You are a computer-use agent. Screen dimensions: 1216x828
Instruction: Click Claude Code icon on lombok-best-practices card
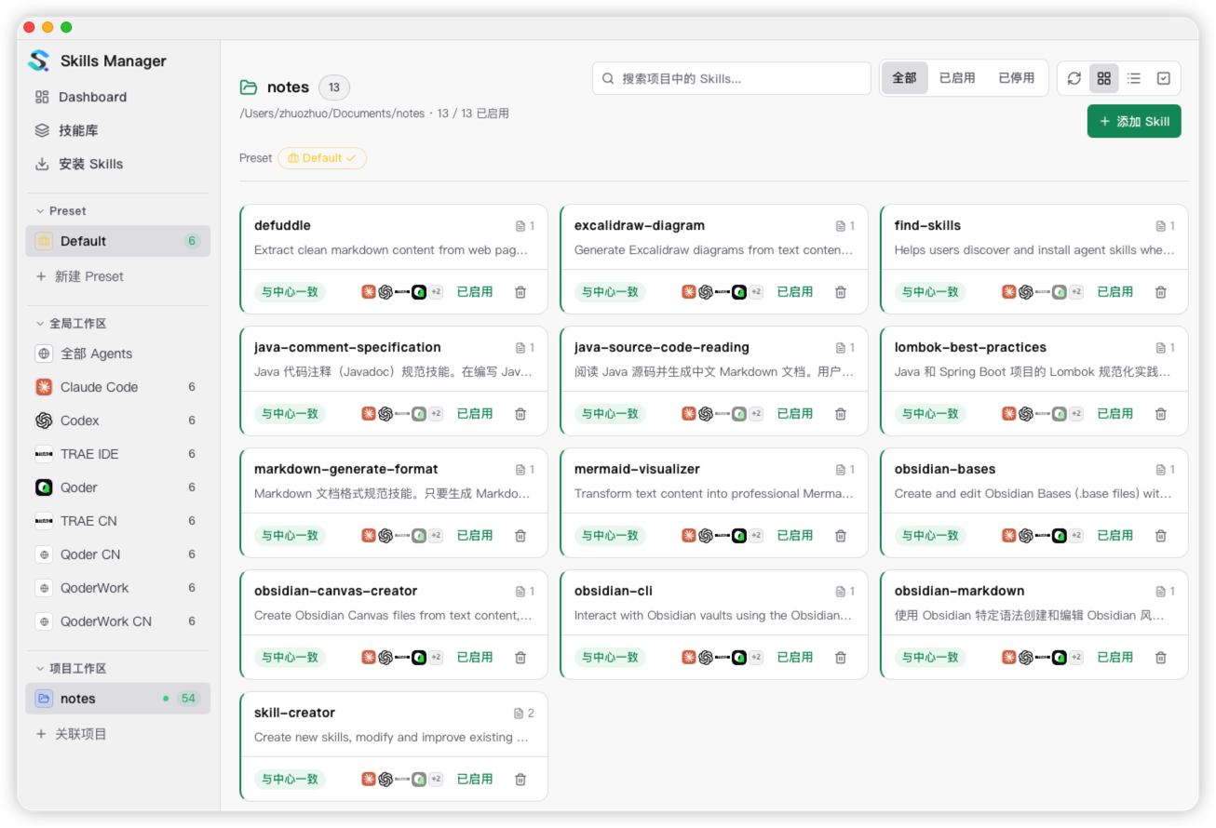[x=1009, y=413]
